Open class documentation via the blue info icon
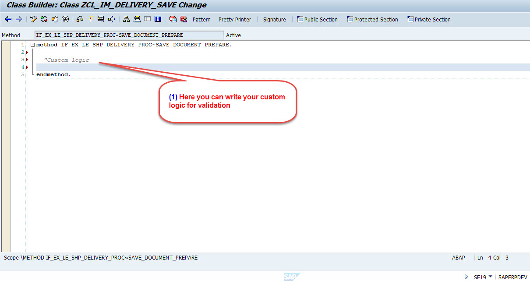530x281 pixels. coord(157,19)
